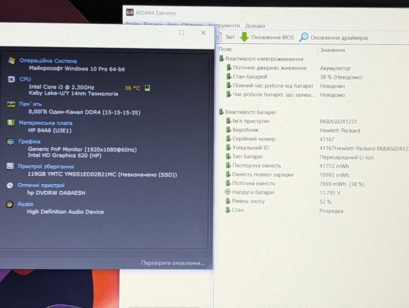Click the PABAS0241231 device name value
The height and width of the screenshot is (308, 409).
338,122
